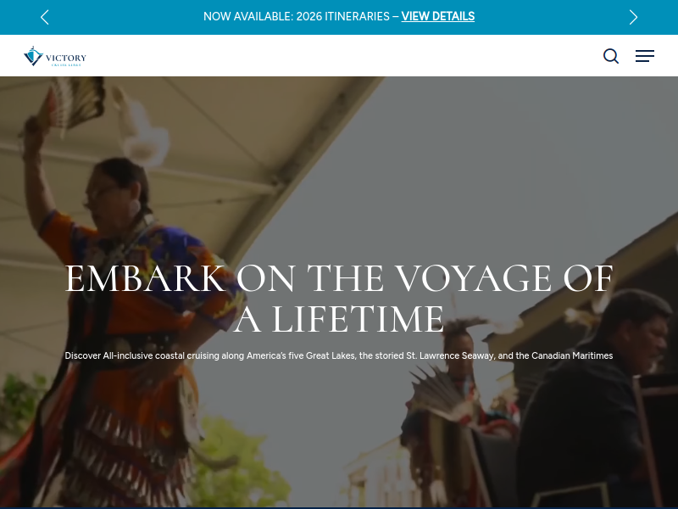Click the 'NOW AVAILABLE: 2026 ITINERARIES' banner text
Screen dimensions: 678x509
pos(296,16)
